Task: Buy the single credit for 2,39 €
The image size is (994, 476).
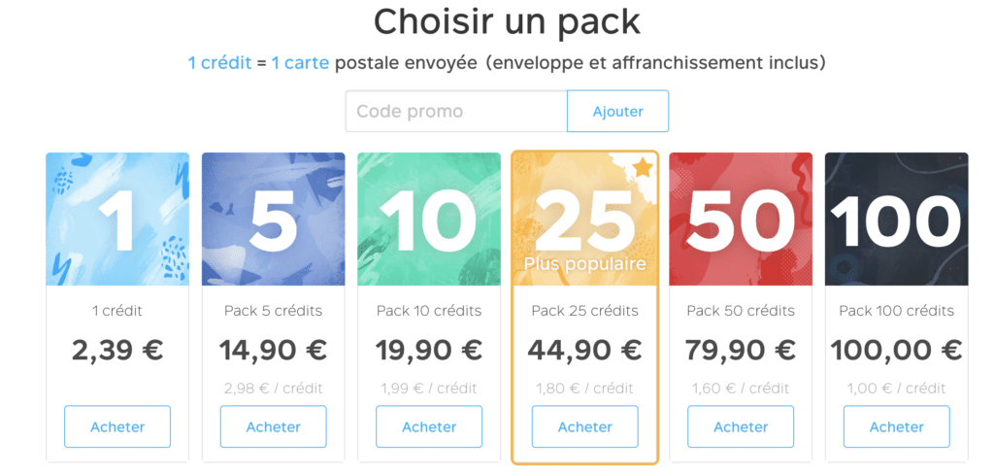Action: (x=117, y=426)
